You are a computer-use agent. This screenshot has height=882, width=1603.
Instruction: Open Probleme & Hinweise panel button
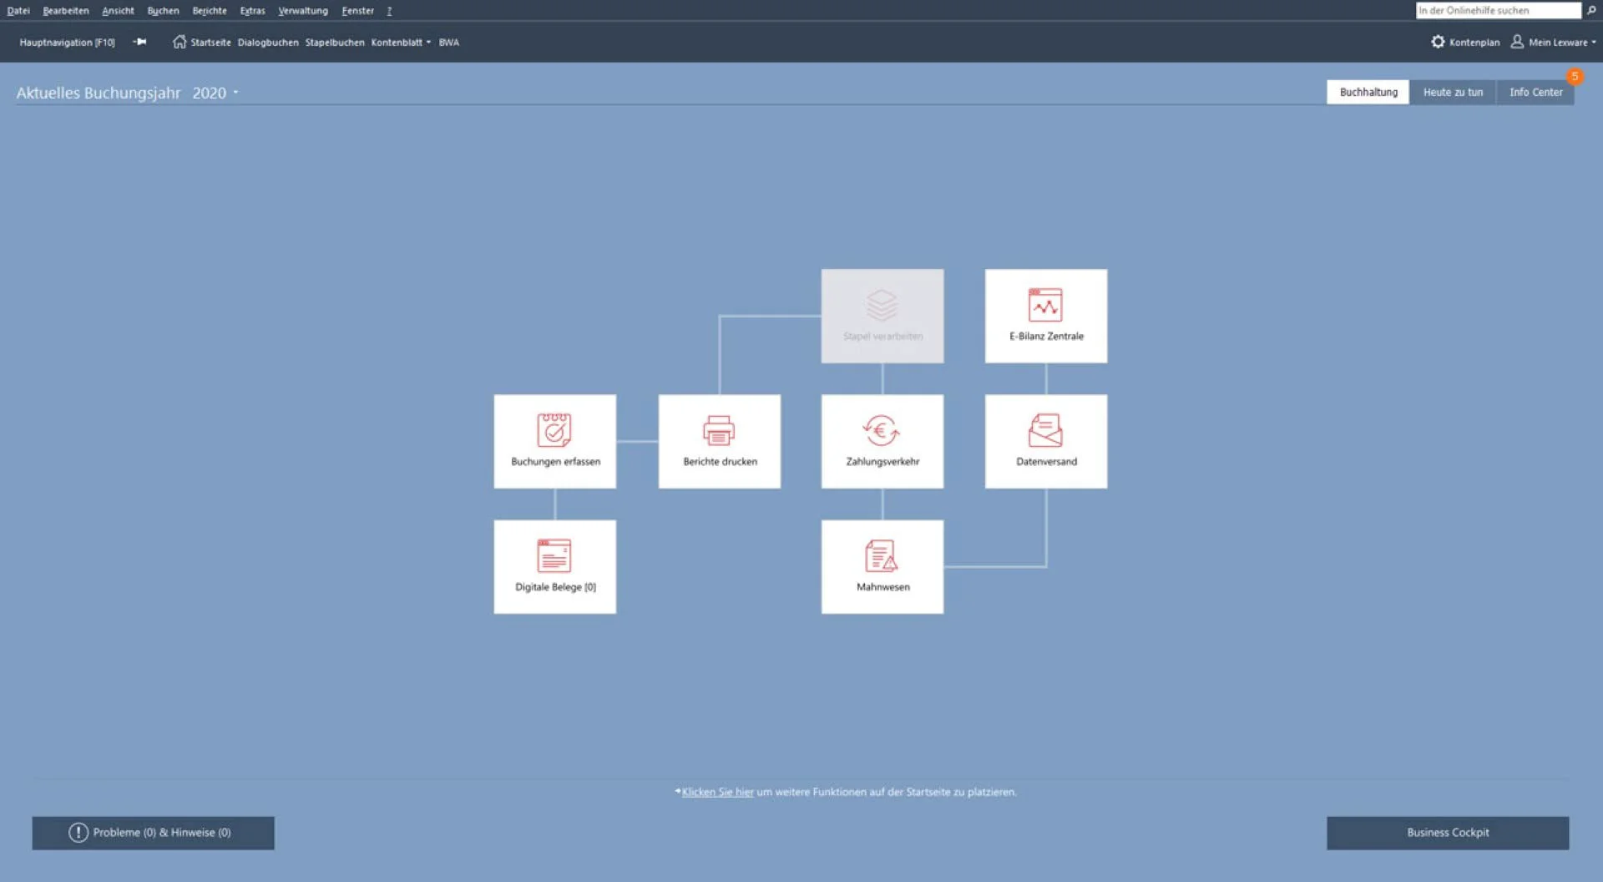coord(153,833)
